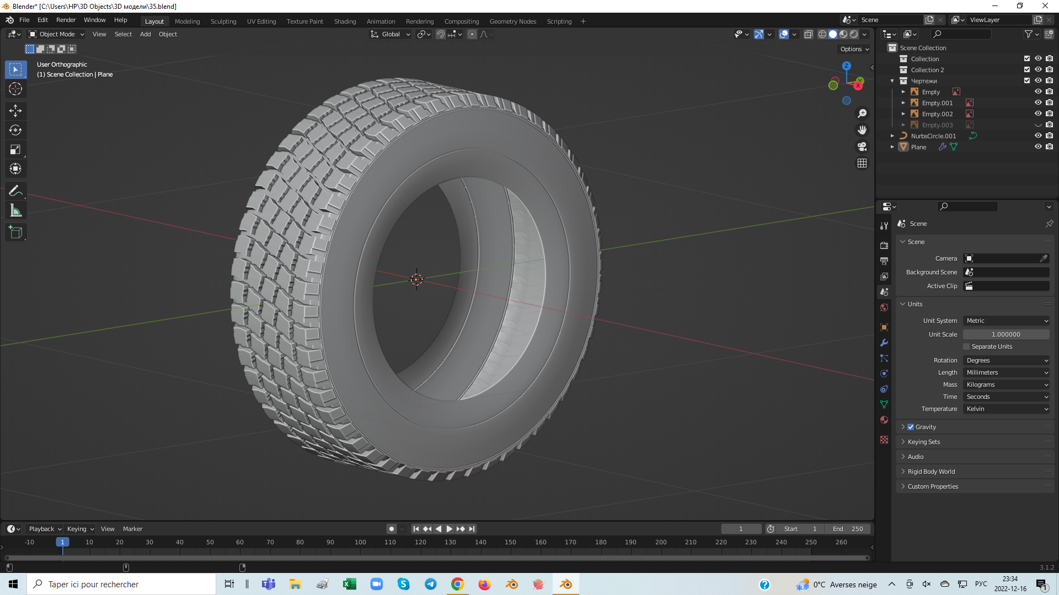The width and height of the screenshot is (1059, 595).
Task: Expand the Rigid Body World panel
Action: tap(931, 472)
